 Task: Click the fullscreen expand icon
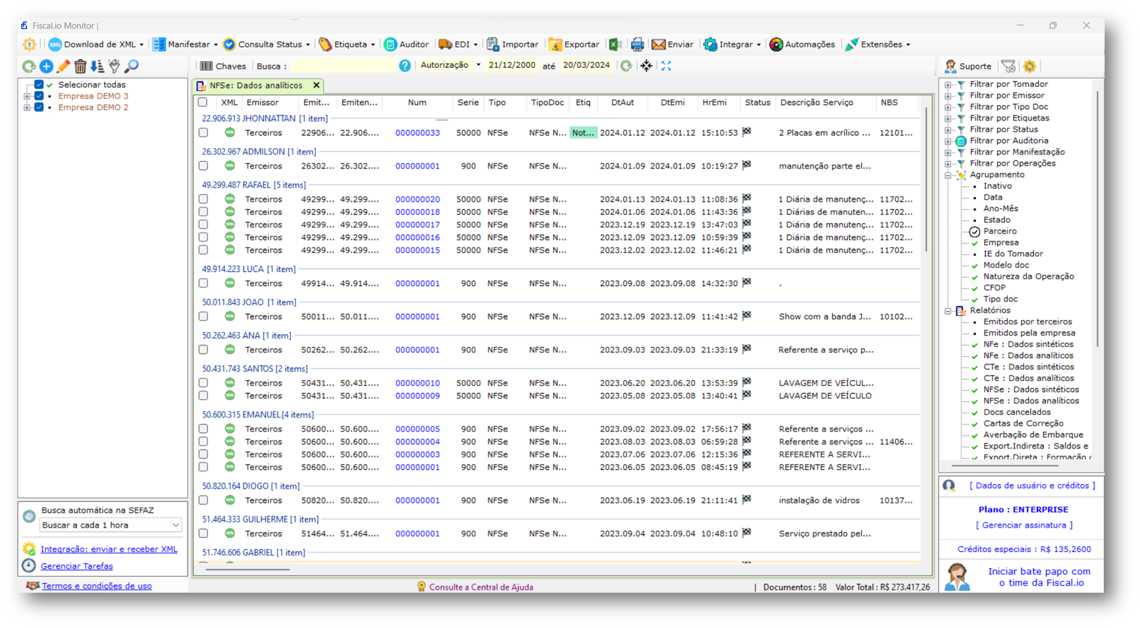pos(666,66)
